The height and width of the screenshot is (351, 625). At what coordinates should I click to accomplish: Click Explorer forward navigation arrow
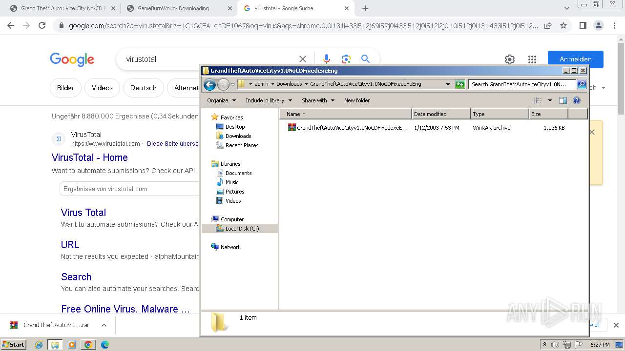coord(223,84)
